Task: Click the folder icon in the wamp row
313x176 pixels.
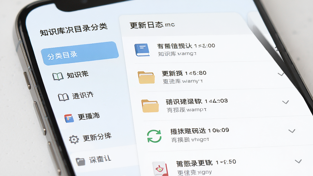Action: pyautogui.click(x=150, y=106)
